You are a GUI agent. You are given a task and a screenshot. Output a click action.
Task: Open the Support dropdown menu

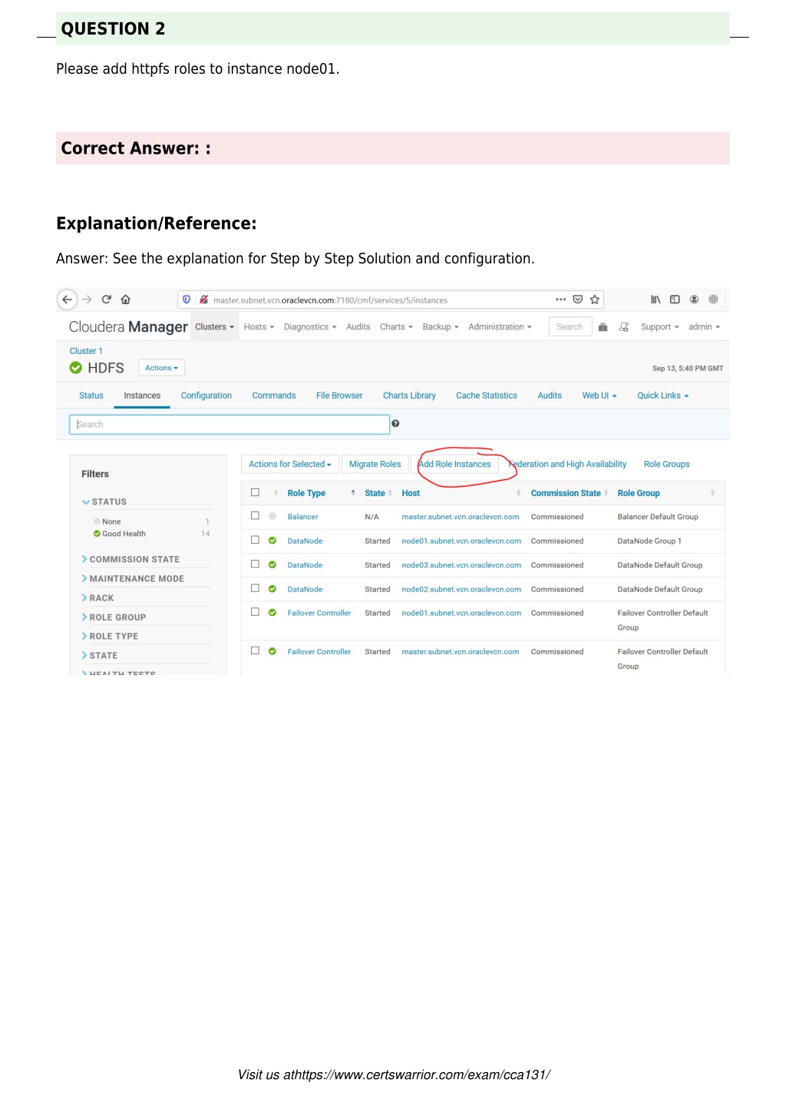click(x=659, y=327)
